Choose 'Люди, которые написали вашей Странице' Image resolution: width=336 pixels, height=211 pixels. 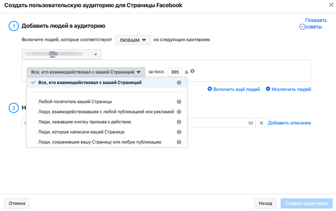click(81, 132)
